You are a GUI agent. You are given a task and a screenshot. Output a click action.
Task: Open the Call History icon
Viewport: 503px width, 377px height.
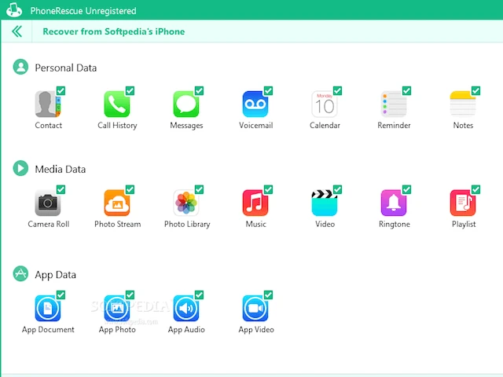pos(117,104)
